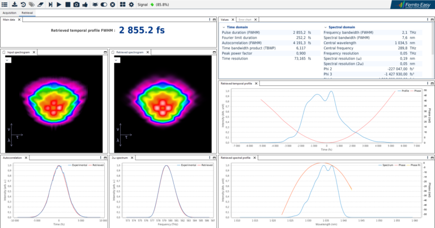The height and width of the screenshot is (228, 435).
Task: Click the green Signal quality indicator
Action: pyautogui.click(x=151, y=5)
